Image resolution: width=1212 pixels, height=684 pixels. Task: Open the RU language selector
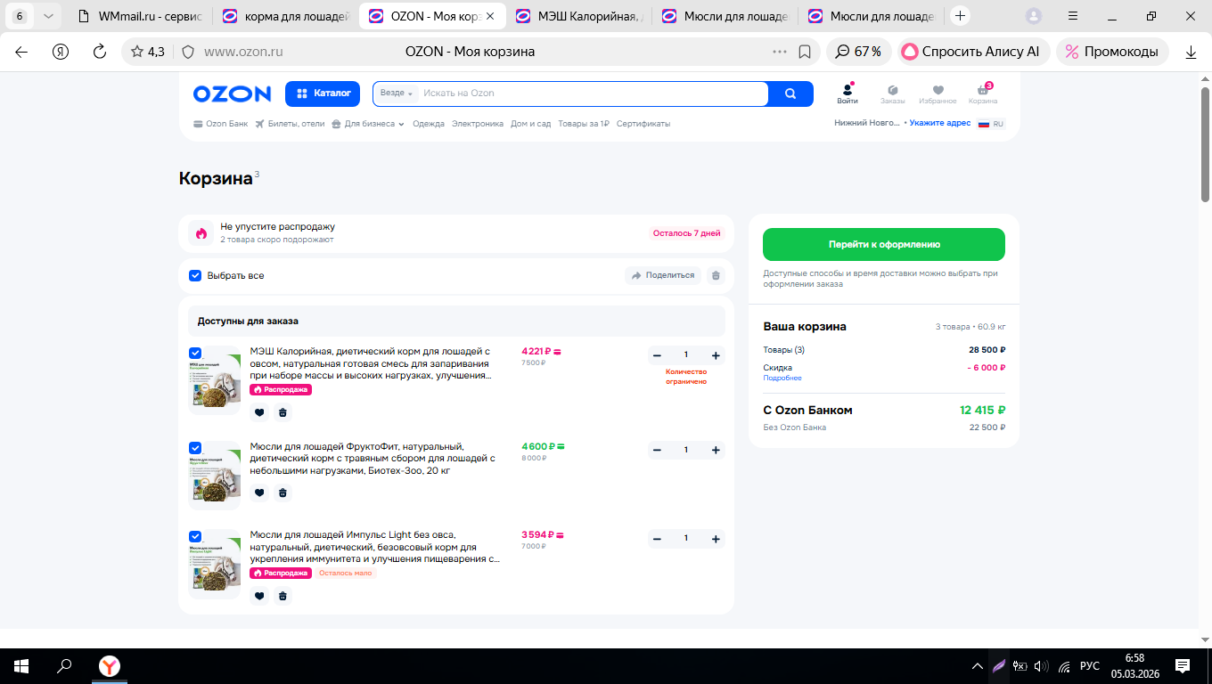992,124
